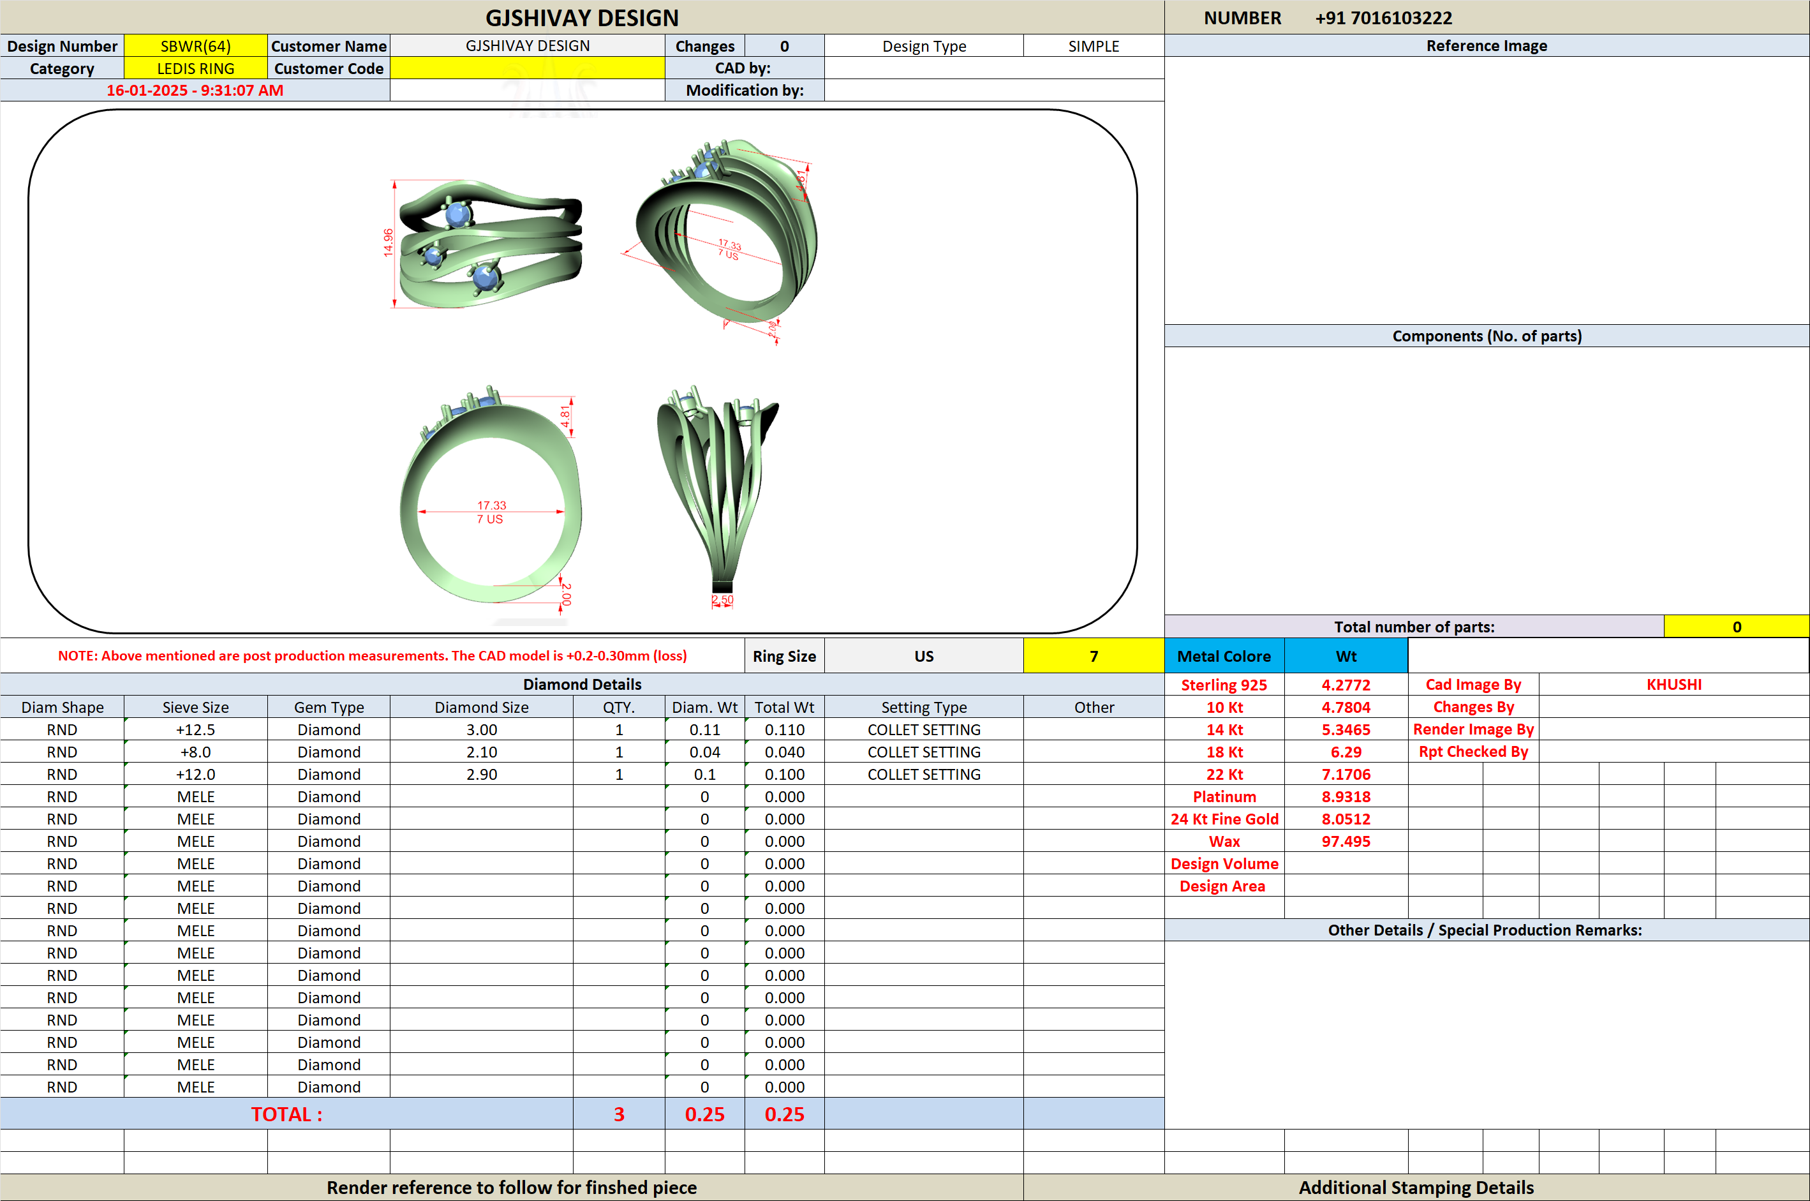Click COLLET SETTING in the 2.90 diamond row

[x=923, y=773]
